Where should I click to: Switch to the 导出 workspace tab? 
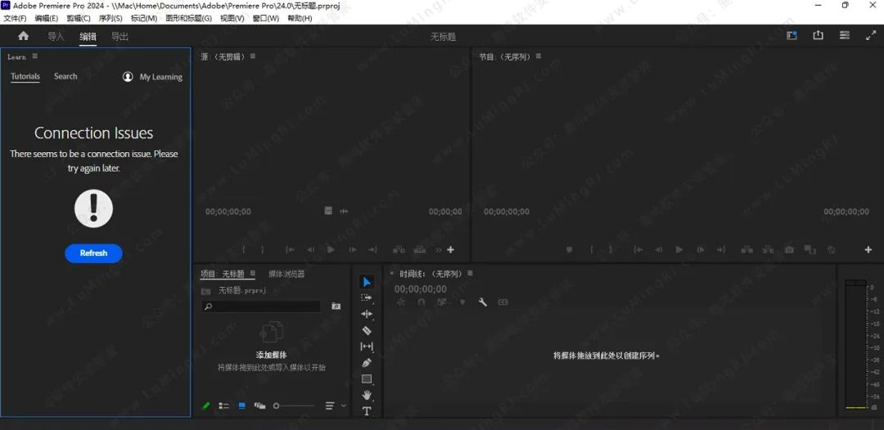click(120, 37)
